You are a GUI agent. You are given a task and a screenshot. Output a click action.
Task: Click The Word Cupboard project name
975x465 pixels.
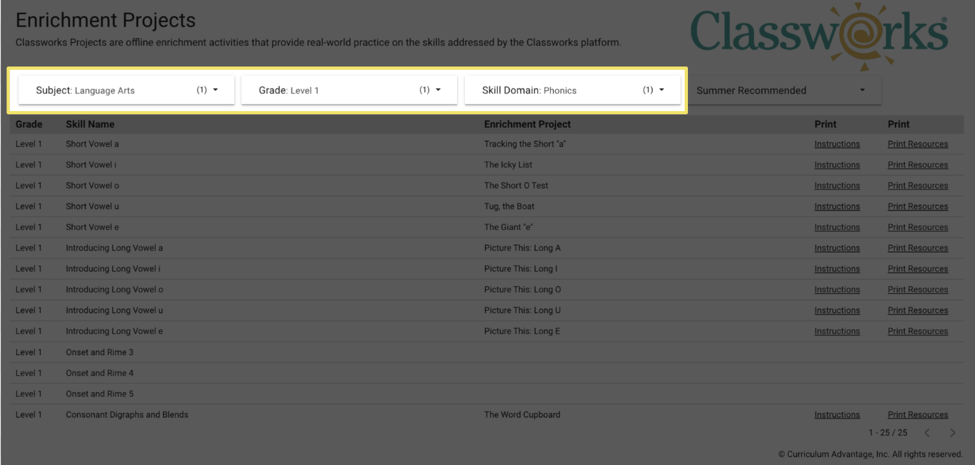coord(522,415)
